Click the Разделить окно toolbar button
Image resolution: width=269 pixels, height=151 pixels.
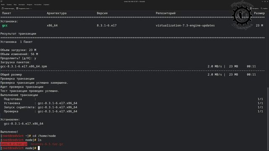[x=23, y=8]
